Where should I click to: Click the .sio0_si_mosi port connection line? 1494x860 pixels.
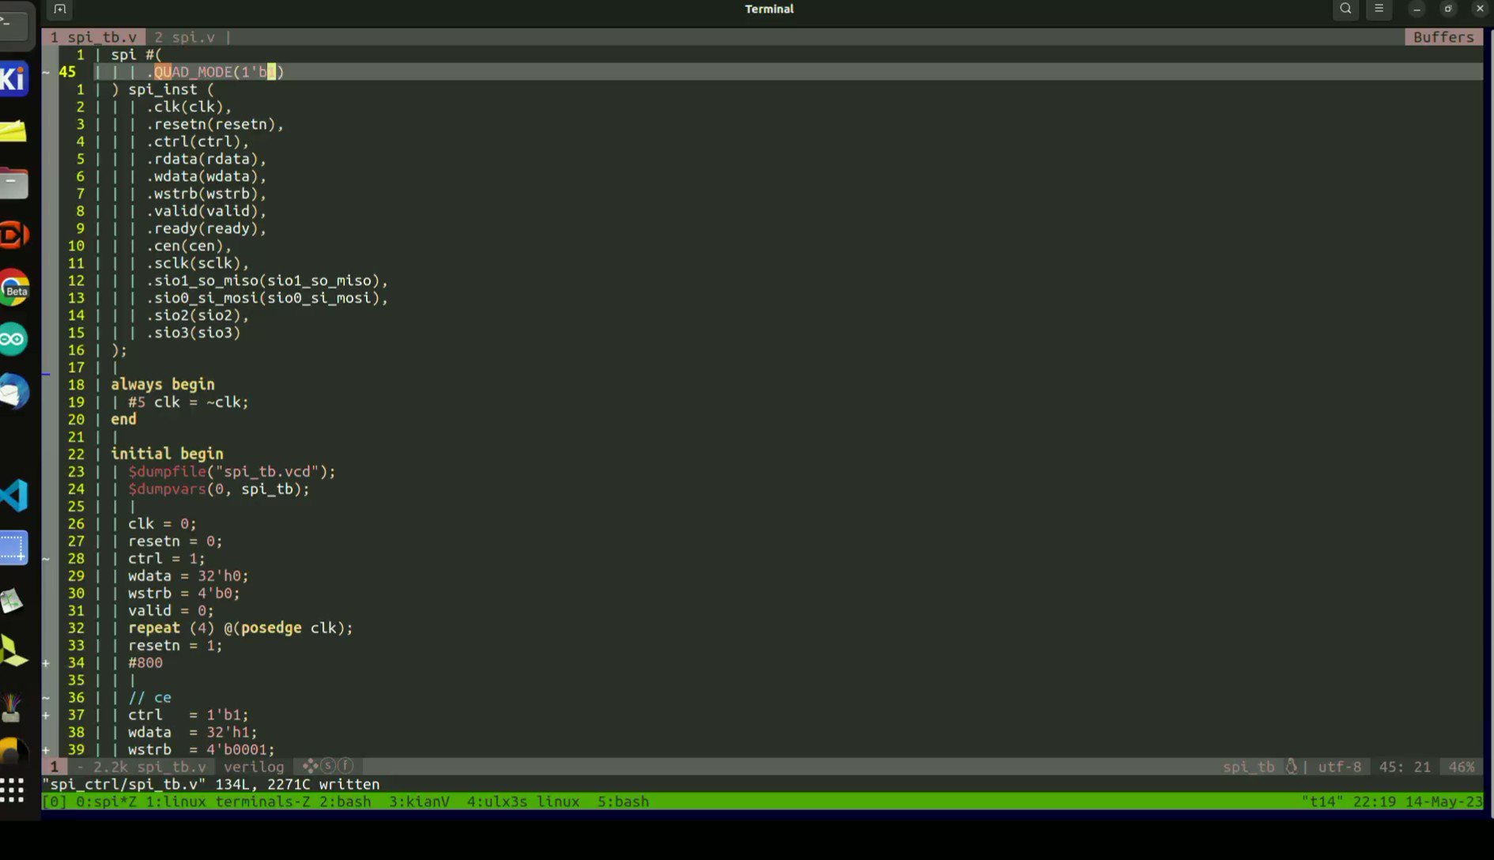pos(267,297)
